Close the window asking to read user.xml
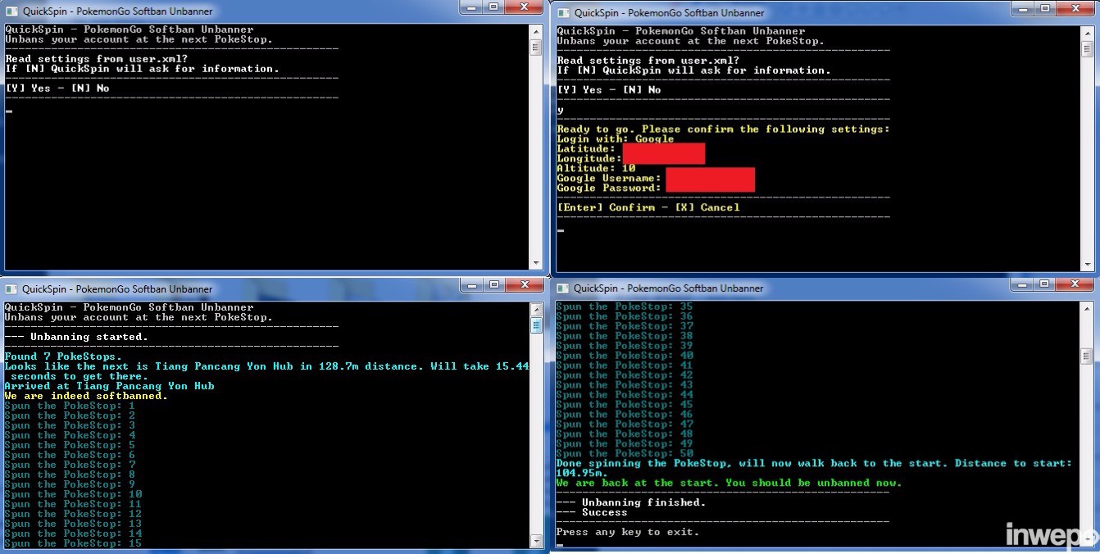The height and width of the screenshot is (554, 1100). [525, 8]
